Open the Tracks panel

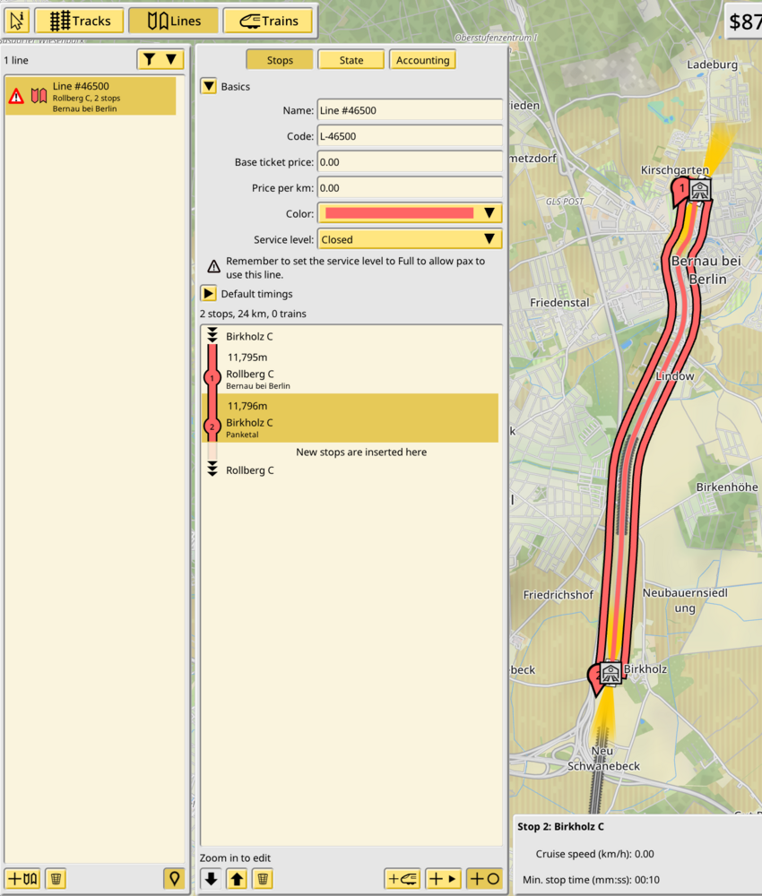point(80,21)
